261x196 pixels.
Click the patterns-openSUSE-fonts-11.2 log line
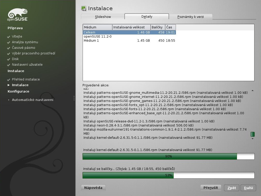click(x=155, y=109)
